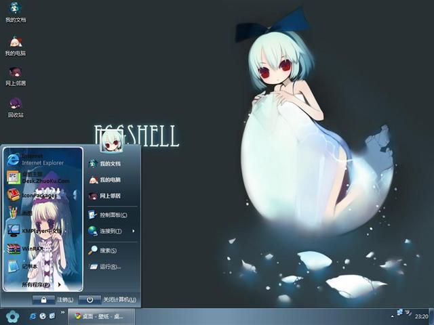Switch to Chrome 桌面 - 壁纸 taskbar window
The width and height of the screenshot is (434, 325).
pos(101,316)
